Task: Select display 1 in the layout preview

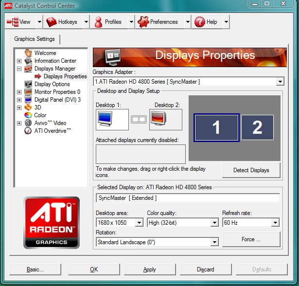Action: [x=216, y=127]
